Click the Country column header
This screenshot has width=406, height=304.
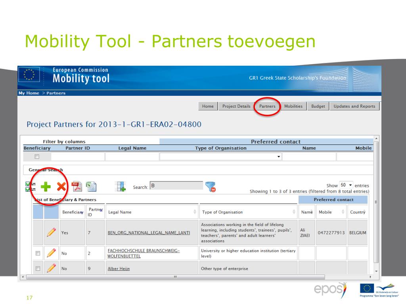pyautogui.click(x=357, y=212)
